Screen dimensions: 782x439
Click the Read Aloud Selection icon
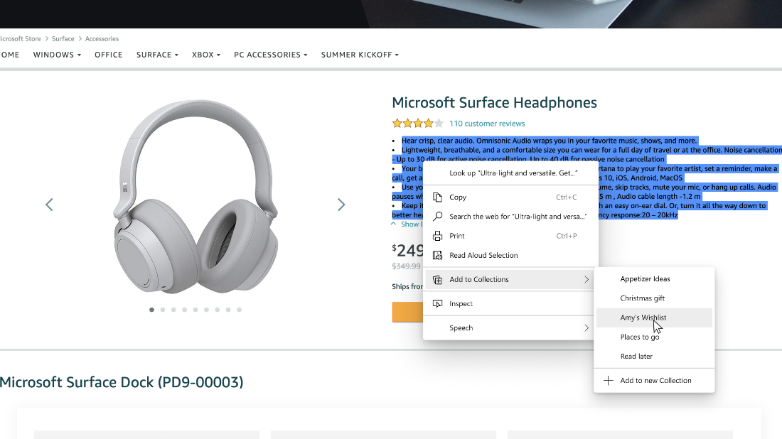click(x=437, y=255)
